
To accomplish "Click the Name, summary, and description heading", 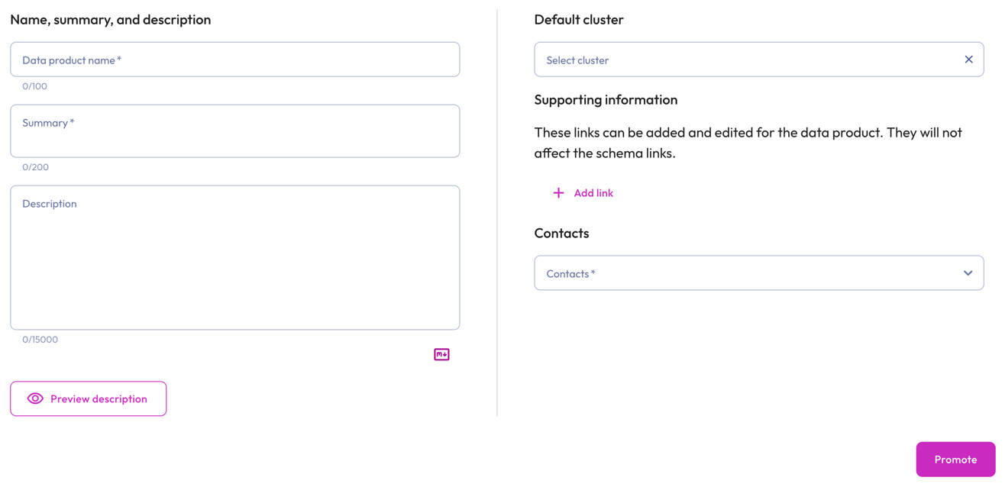I will [110, 19].
